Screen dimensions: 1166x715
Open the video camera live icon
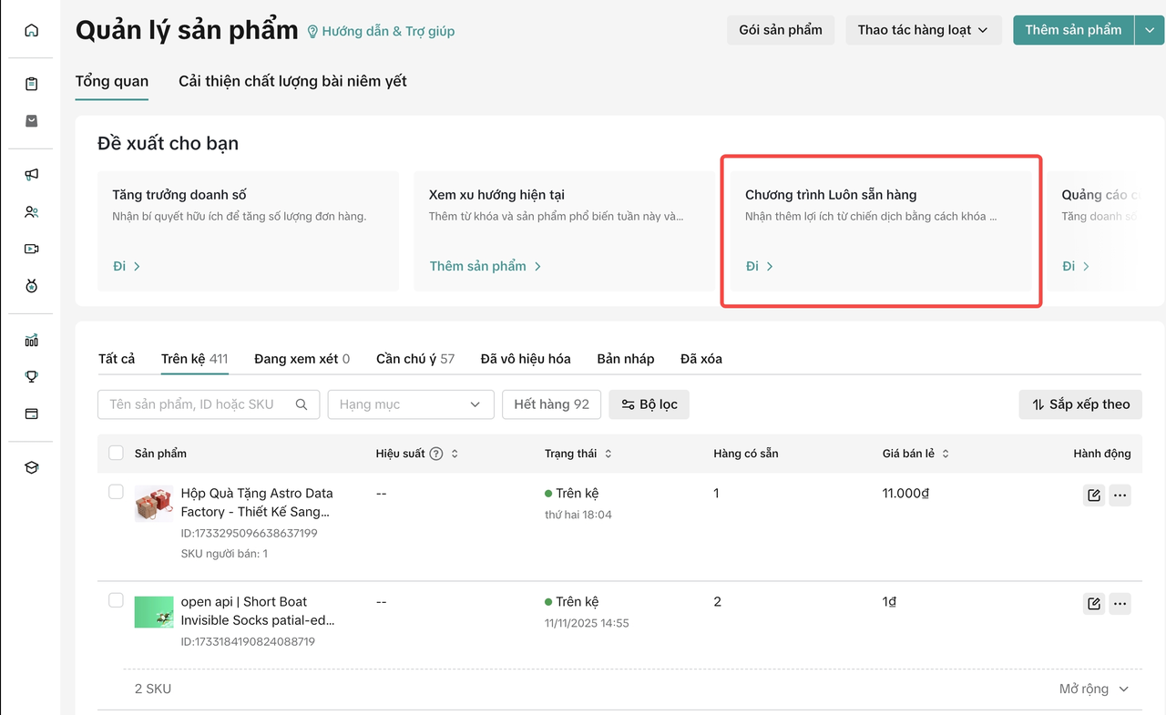click(x=31, y=249)
